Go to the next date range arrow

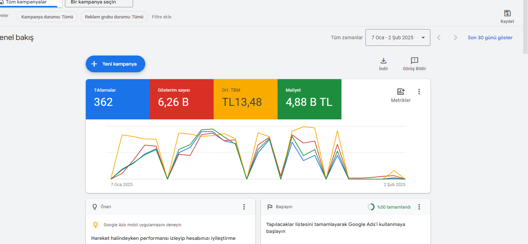tap(455, 37)
